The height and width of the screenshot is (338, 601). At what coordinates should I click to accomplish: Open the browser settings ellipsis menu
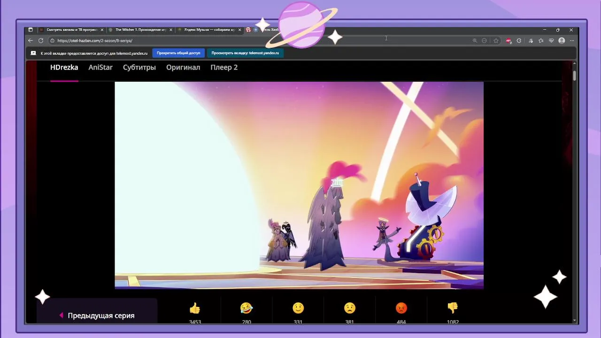pyautogui.click(x=572, y=41)
